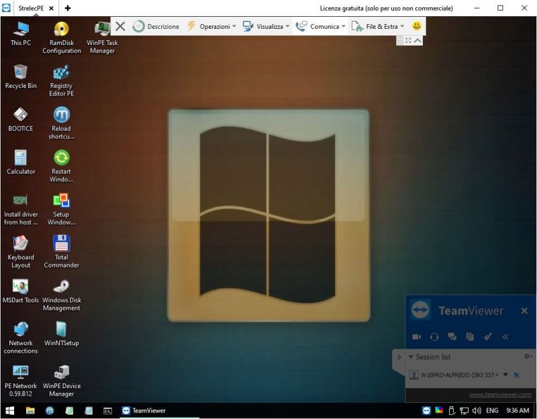The height and width of the screenshot is (419, 537).
Task: Toggle fullscreen icon below the toolbar
Action: point(408,40)
